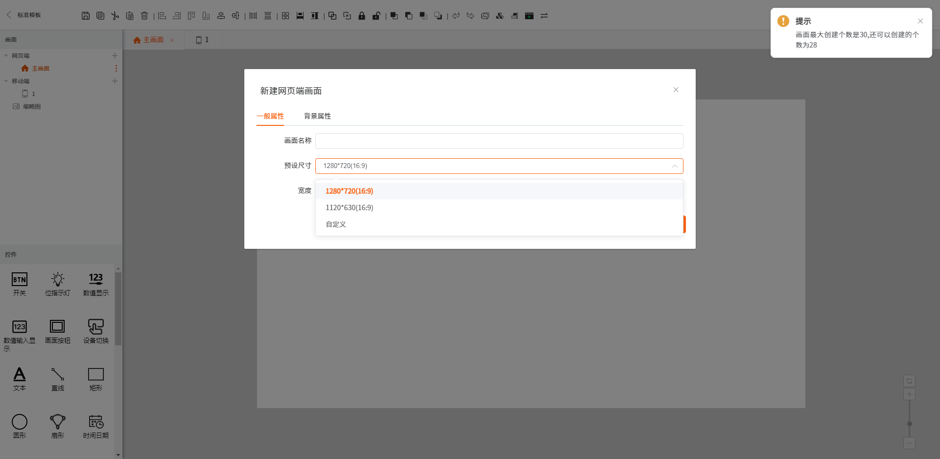Click the paste clipboard icon
The image size is (940, 459).
(x=130, y=16)
